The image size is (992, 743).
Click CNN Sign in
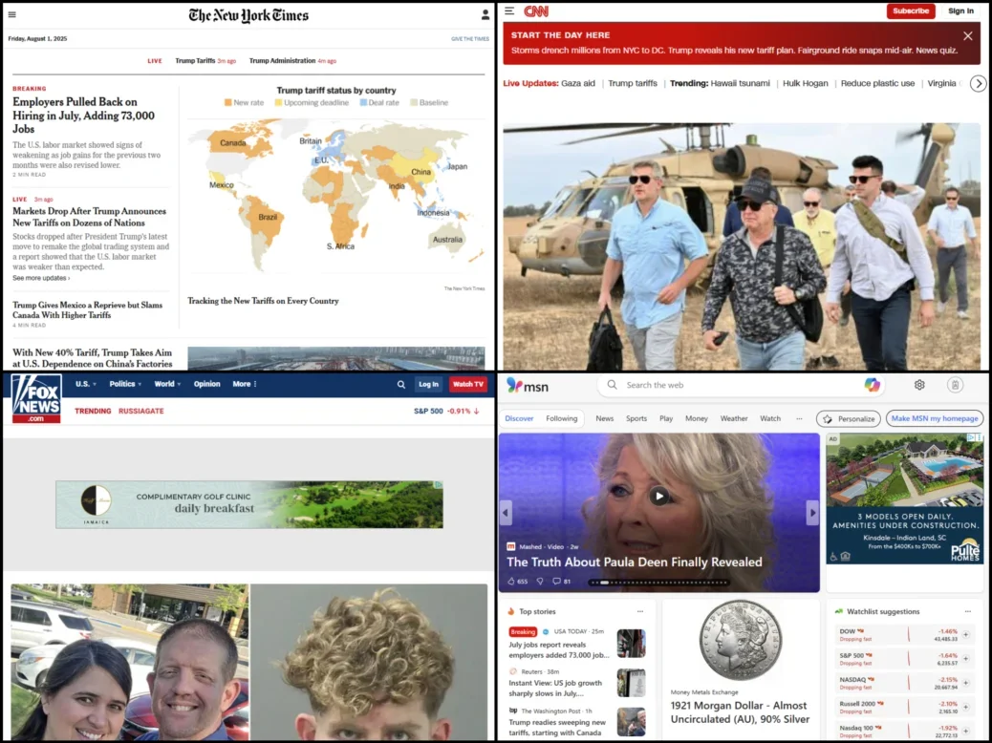(961, 11)
